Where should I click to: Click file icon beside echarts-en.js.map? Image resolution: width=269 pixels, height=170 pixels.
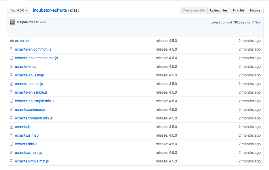click(x=12, y=75)
